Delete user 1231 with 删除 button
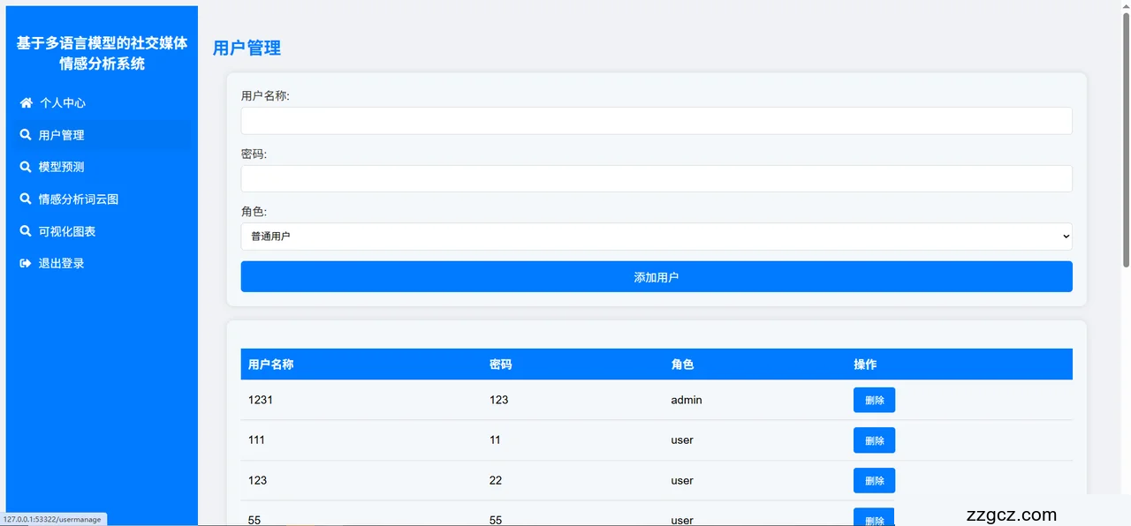This screenshot has width=1131, height=526. [874, 400]
